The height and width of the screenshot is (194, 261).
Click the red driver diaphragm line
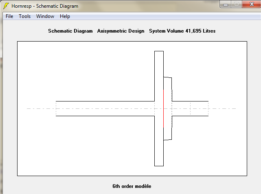point(163,109)
